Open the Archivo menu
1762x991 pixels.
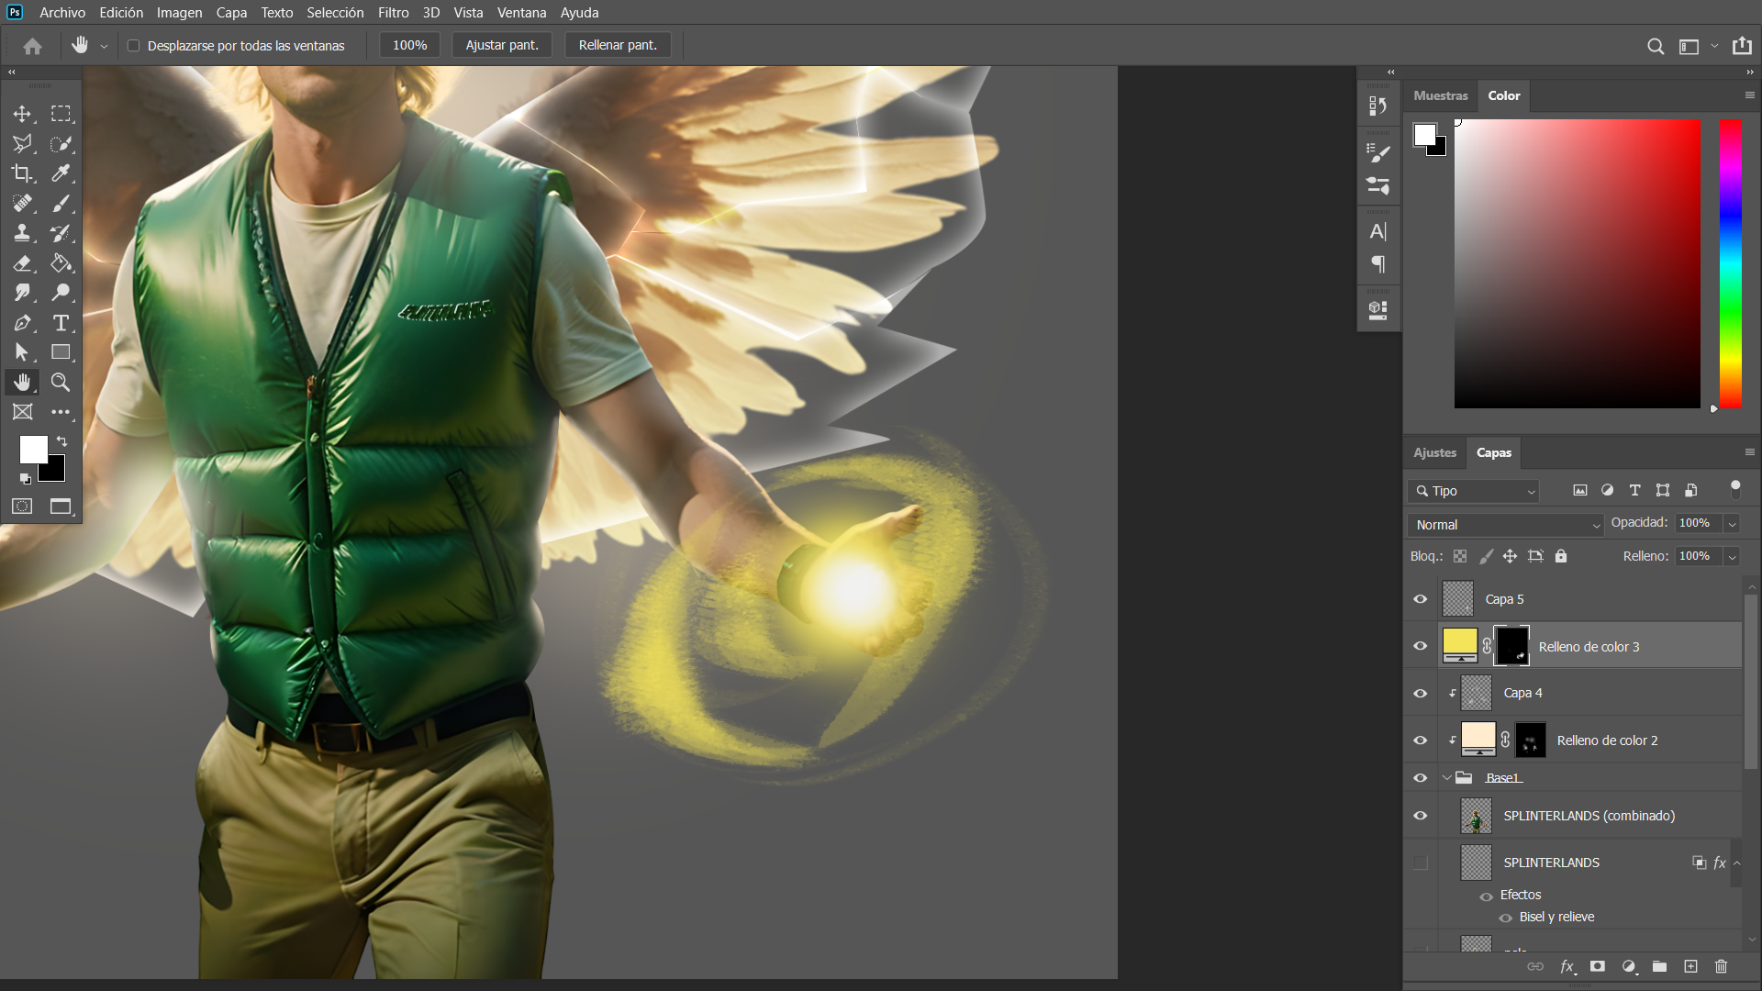click(x=62, y=13)
